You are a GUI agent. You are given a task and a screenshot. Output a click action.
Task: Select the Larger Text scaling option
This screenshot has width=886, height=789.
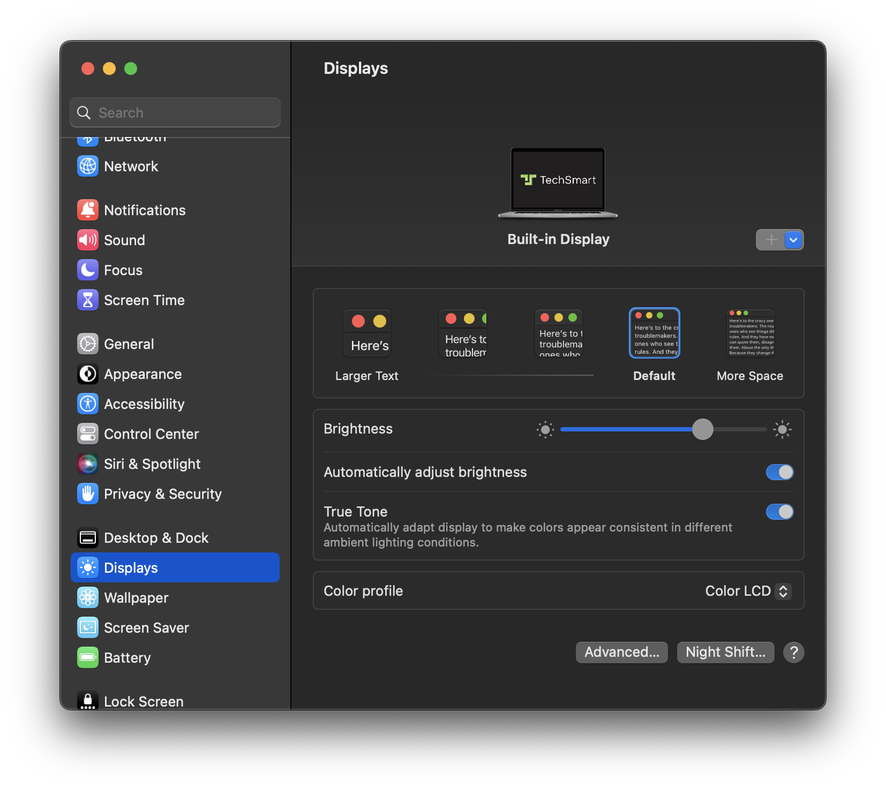[x=367, y=332]
